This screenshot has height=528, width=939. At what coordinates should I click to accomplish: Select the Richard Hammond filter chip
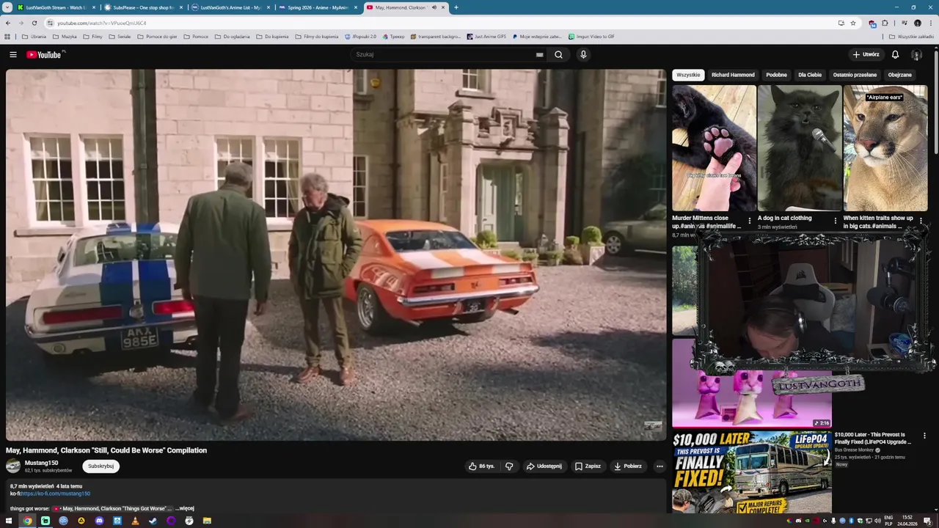tap(733, 75)
